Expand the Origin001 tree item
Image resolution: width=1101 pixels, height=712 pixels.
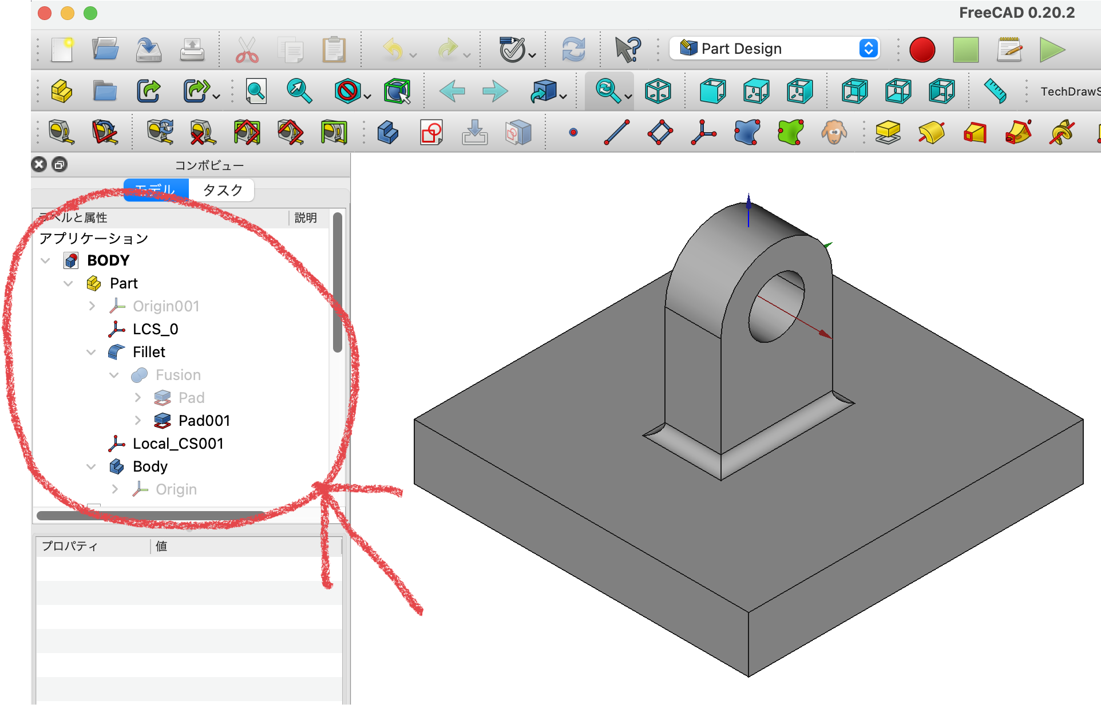[92, 306]
